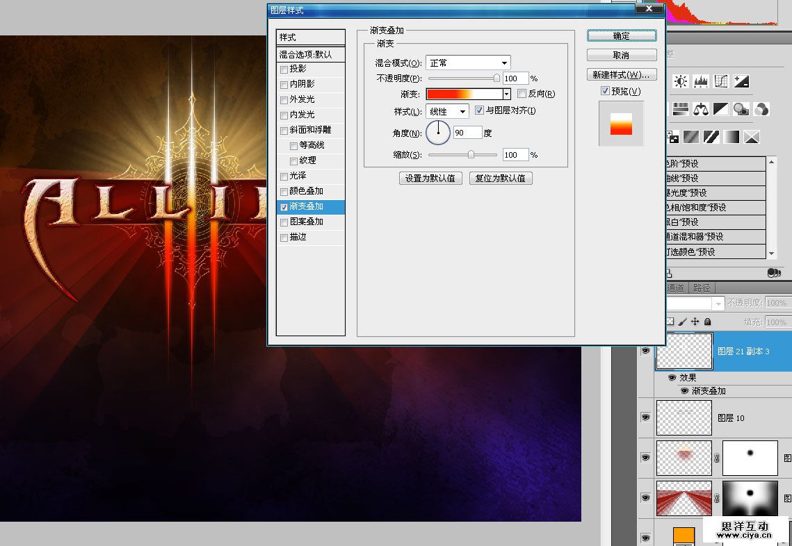Click the red-orange gradient swatch bar

coord(463,94)
